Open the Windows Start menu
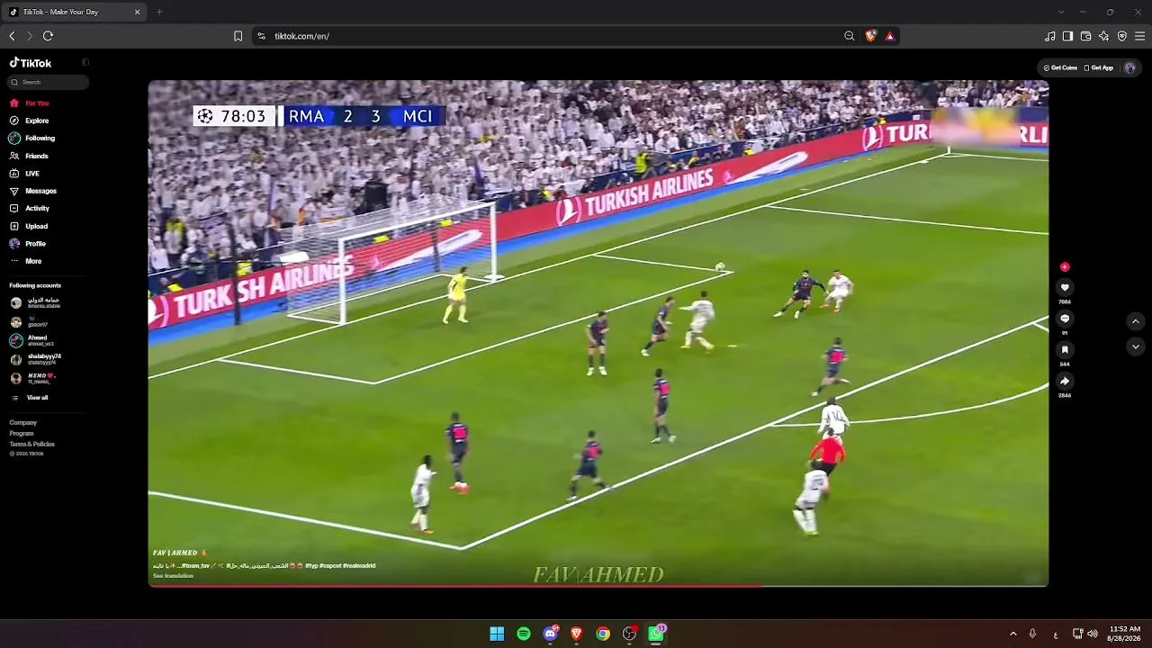 pyautogui.click(x=497, y=634)
